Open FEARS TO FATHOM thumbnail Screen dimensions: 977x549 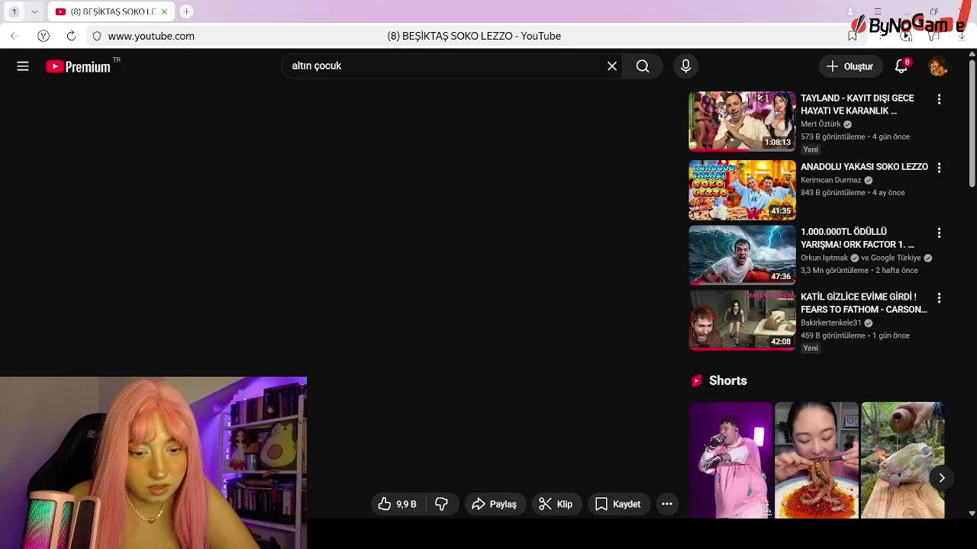pyautogui.click(x=742, y=320)
